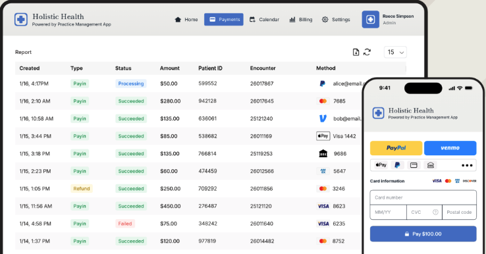Screen dimensions: 486x254
Task: Select the $450.00 amount cell
Action: pyautogui.click(x=170, y=207)
